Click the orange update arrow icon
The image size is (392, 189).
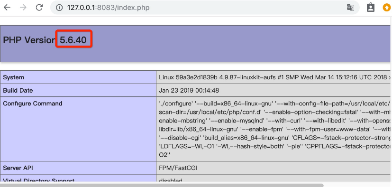386,8
